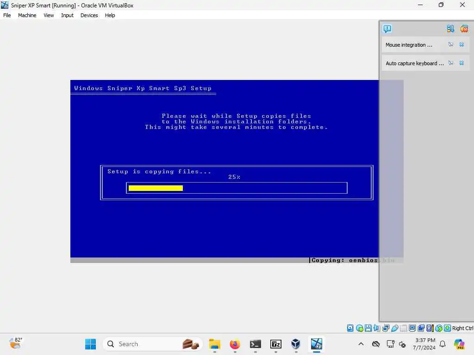This screenshot has width=474, height=355.
Task: Restore down the VirtualBox window
Action: tap(441, 5)
